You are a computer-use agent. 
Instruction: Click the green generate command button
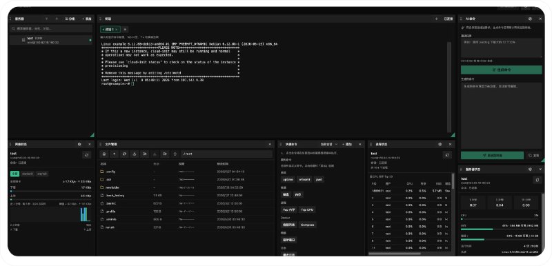coord(502,70)
